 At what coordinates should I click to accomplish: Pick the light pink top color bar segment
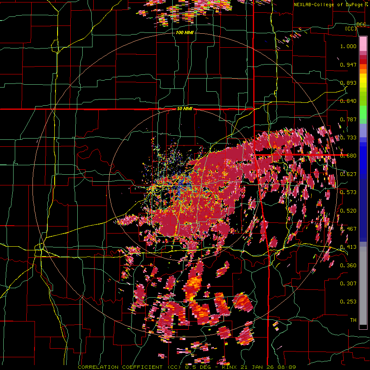click(363, 44)
